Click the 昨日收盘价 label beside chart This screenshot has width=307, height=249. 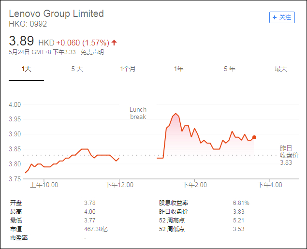tap(290, 151)
